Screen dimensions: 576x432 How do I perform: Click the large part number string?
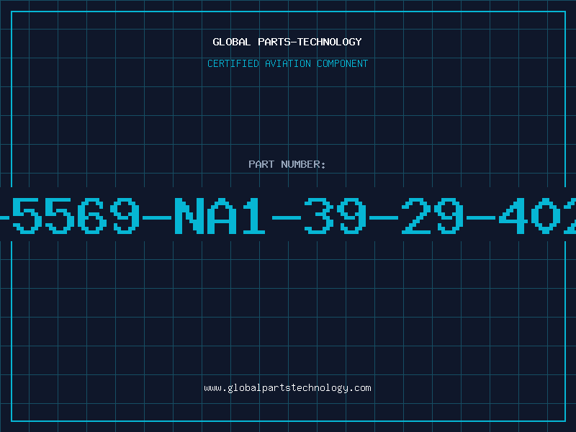click(x=288, y=216)
